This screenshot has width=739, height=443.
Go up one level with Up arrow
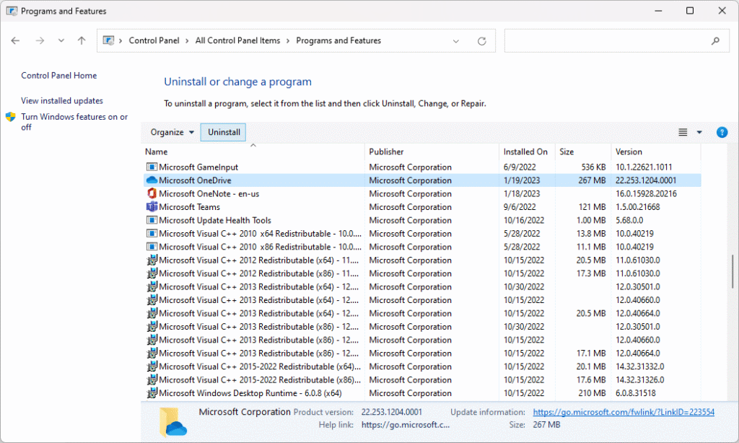click(82, 40)
